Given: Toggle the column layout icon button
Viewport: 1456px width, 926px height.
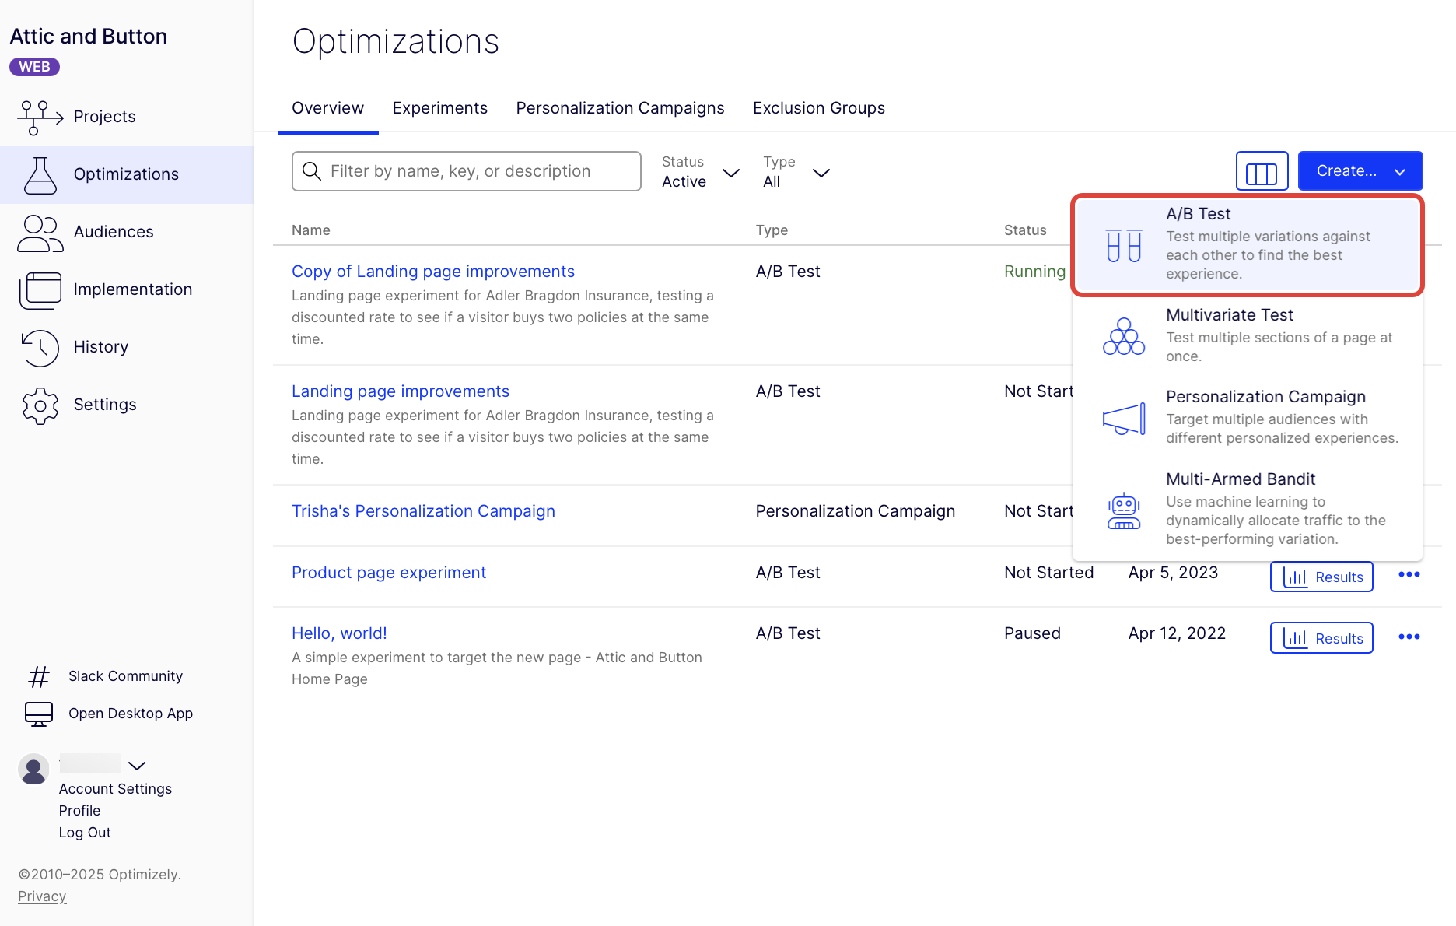Looking at the screenshot, I should pyautogui.click(x=1262, y=171).
